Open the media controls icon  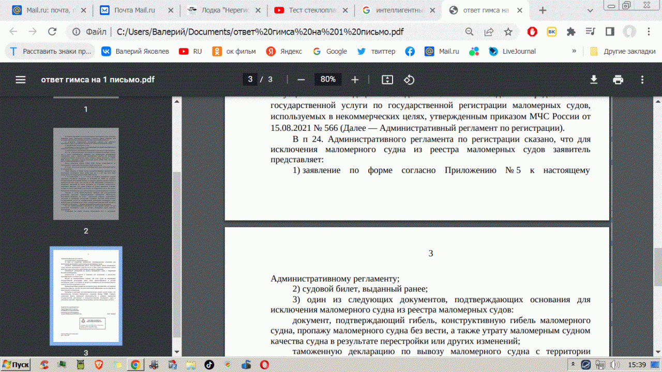point(590,32)
